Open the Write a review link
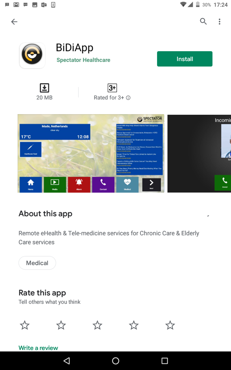The width and height of the screenshot is (231, 370). tap(38, 348)
